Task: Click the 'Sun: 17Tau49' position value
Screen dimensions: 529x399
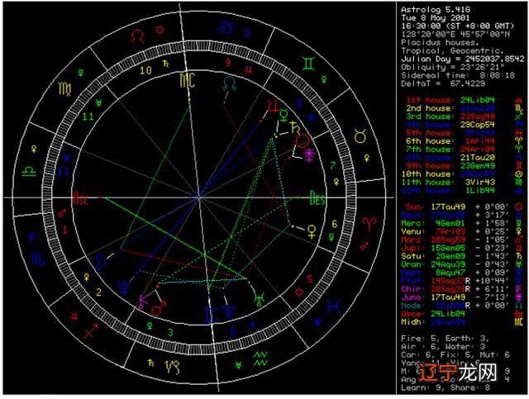Action: pyautogui.click(x=448, y=207)
